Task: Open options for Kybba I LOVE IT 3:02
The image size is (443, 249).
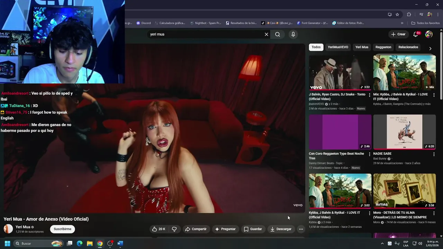Action: (x=370, y=213)
